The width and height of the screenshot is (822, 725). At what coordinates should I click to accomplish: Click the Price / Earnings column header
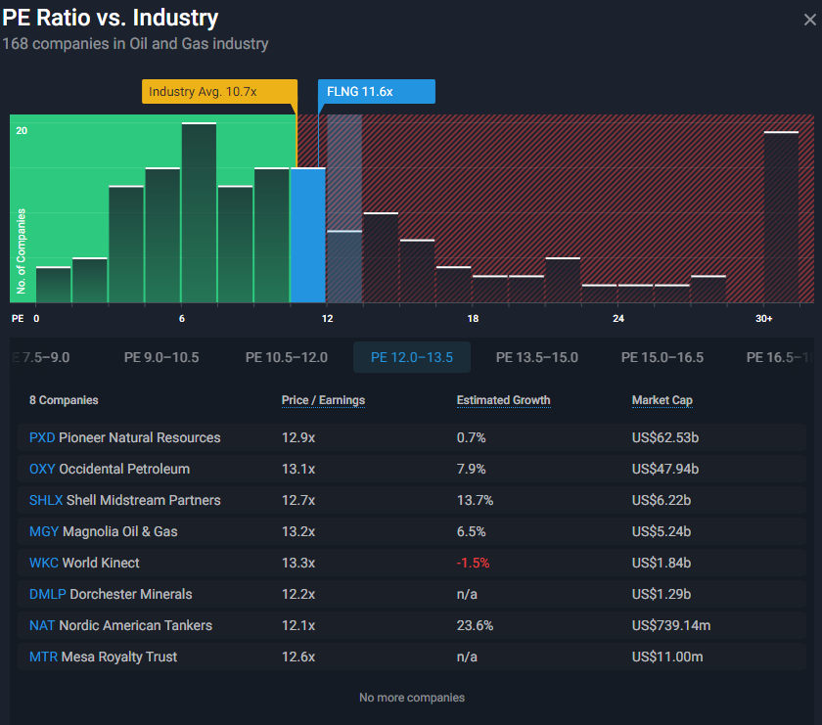[x=323, y=400]
